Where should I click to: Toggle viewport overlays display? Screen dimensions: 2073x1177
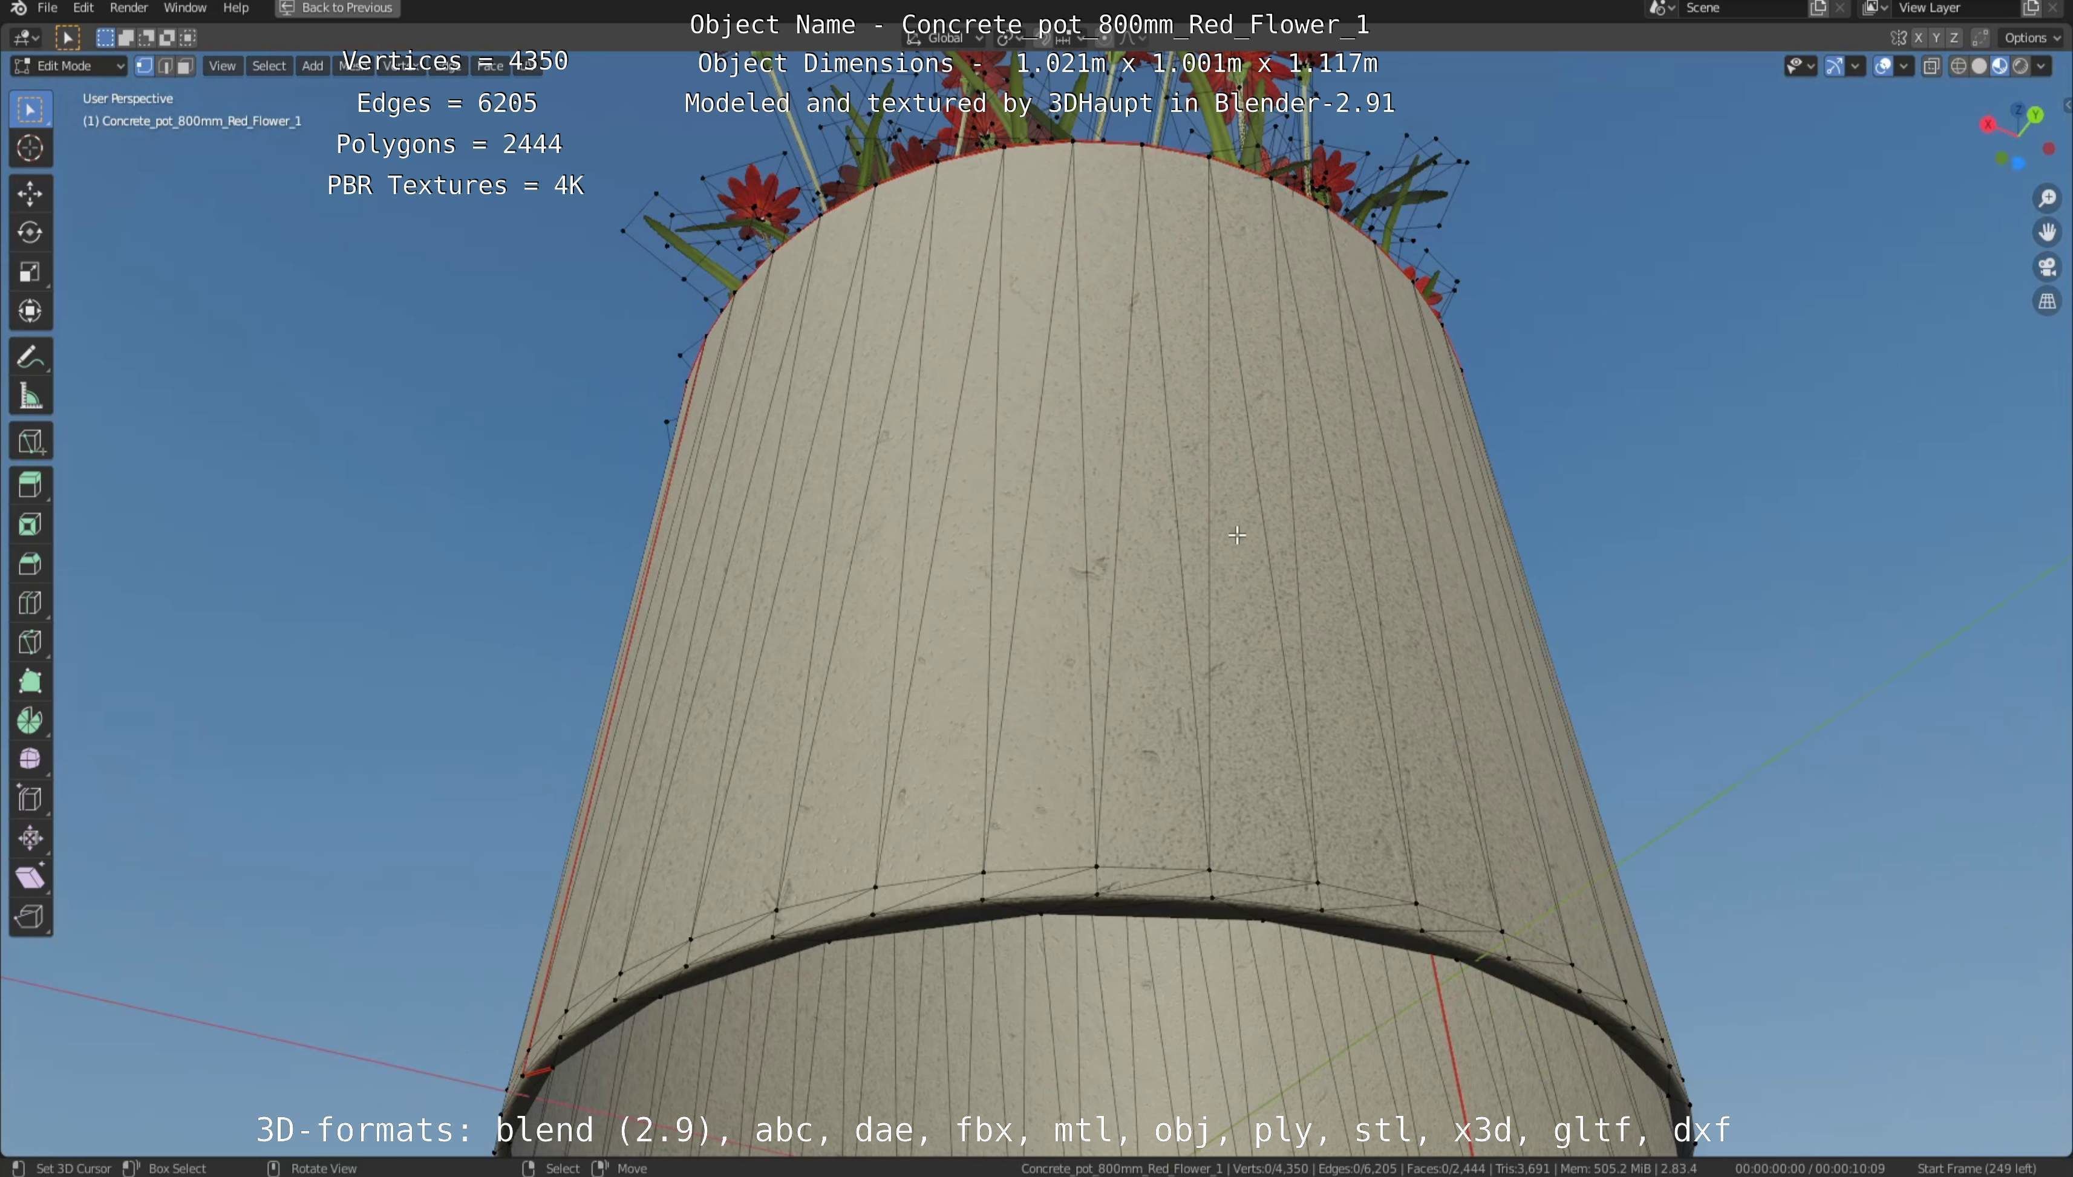1883,67
